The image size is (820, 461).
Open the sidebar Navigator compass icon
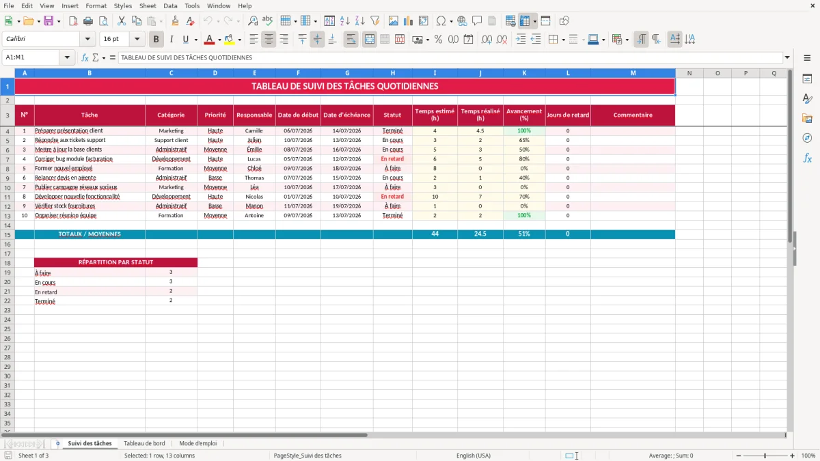click(x=807, y=138)
